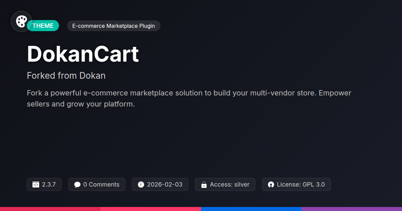Screen dimensions: 402x211
Task: Click the purple color bar segment
Action: click(x=352, y=209)
